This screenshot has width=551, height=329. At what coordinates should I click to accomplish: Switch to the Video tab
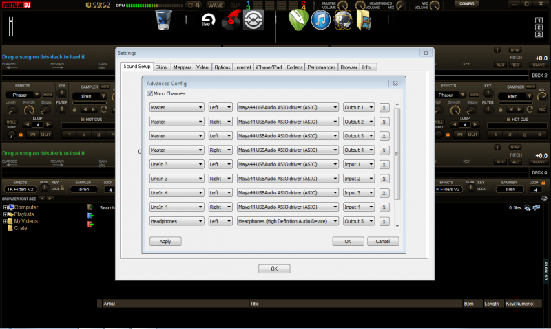[x=202, y=67]
